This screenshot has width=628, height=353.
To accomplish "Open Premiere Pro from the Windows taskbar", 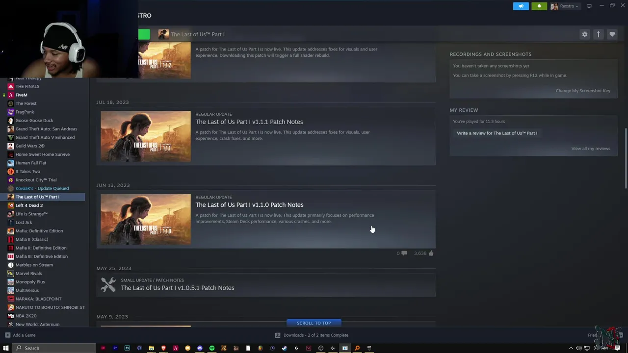I will tap(115, 348).
